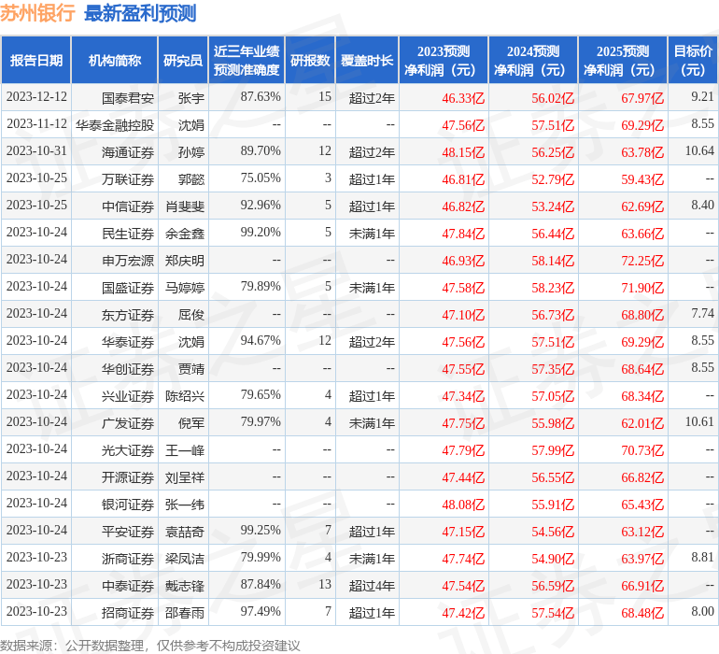Click researcher name 肖斐斐

pos(185,206)
